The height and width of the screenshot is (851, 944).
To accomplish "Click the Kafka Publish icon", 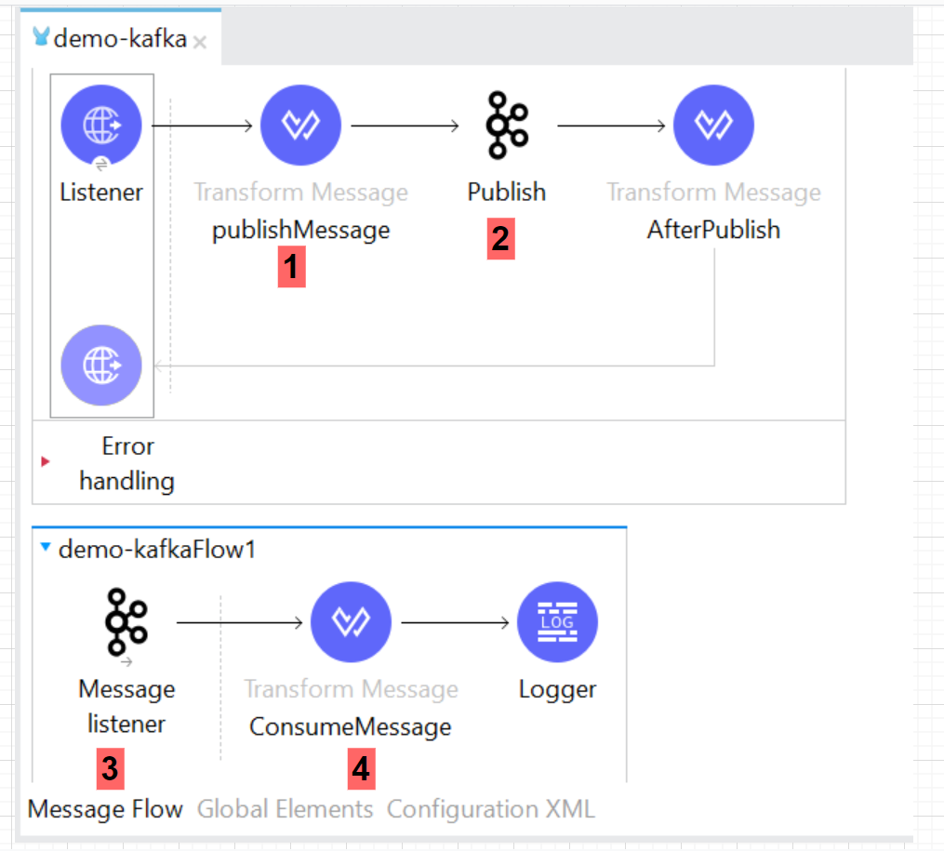I will click(507, 124).
